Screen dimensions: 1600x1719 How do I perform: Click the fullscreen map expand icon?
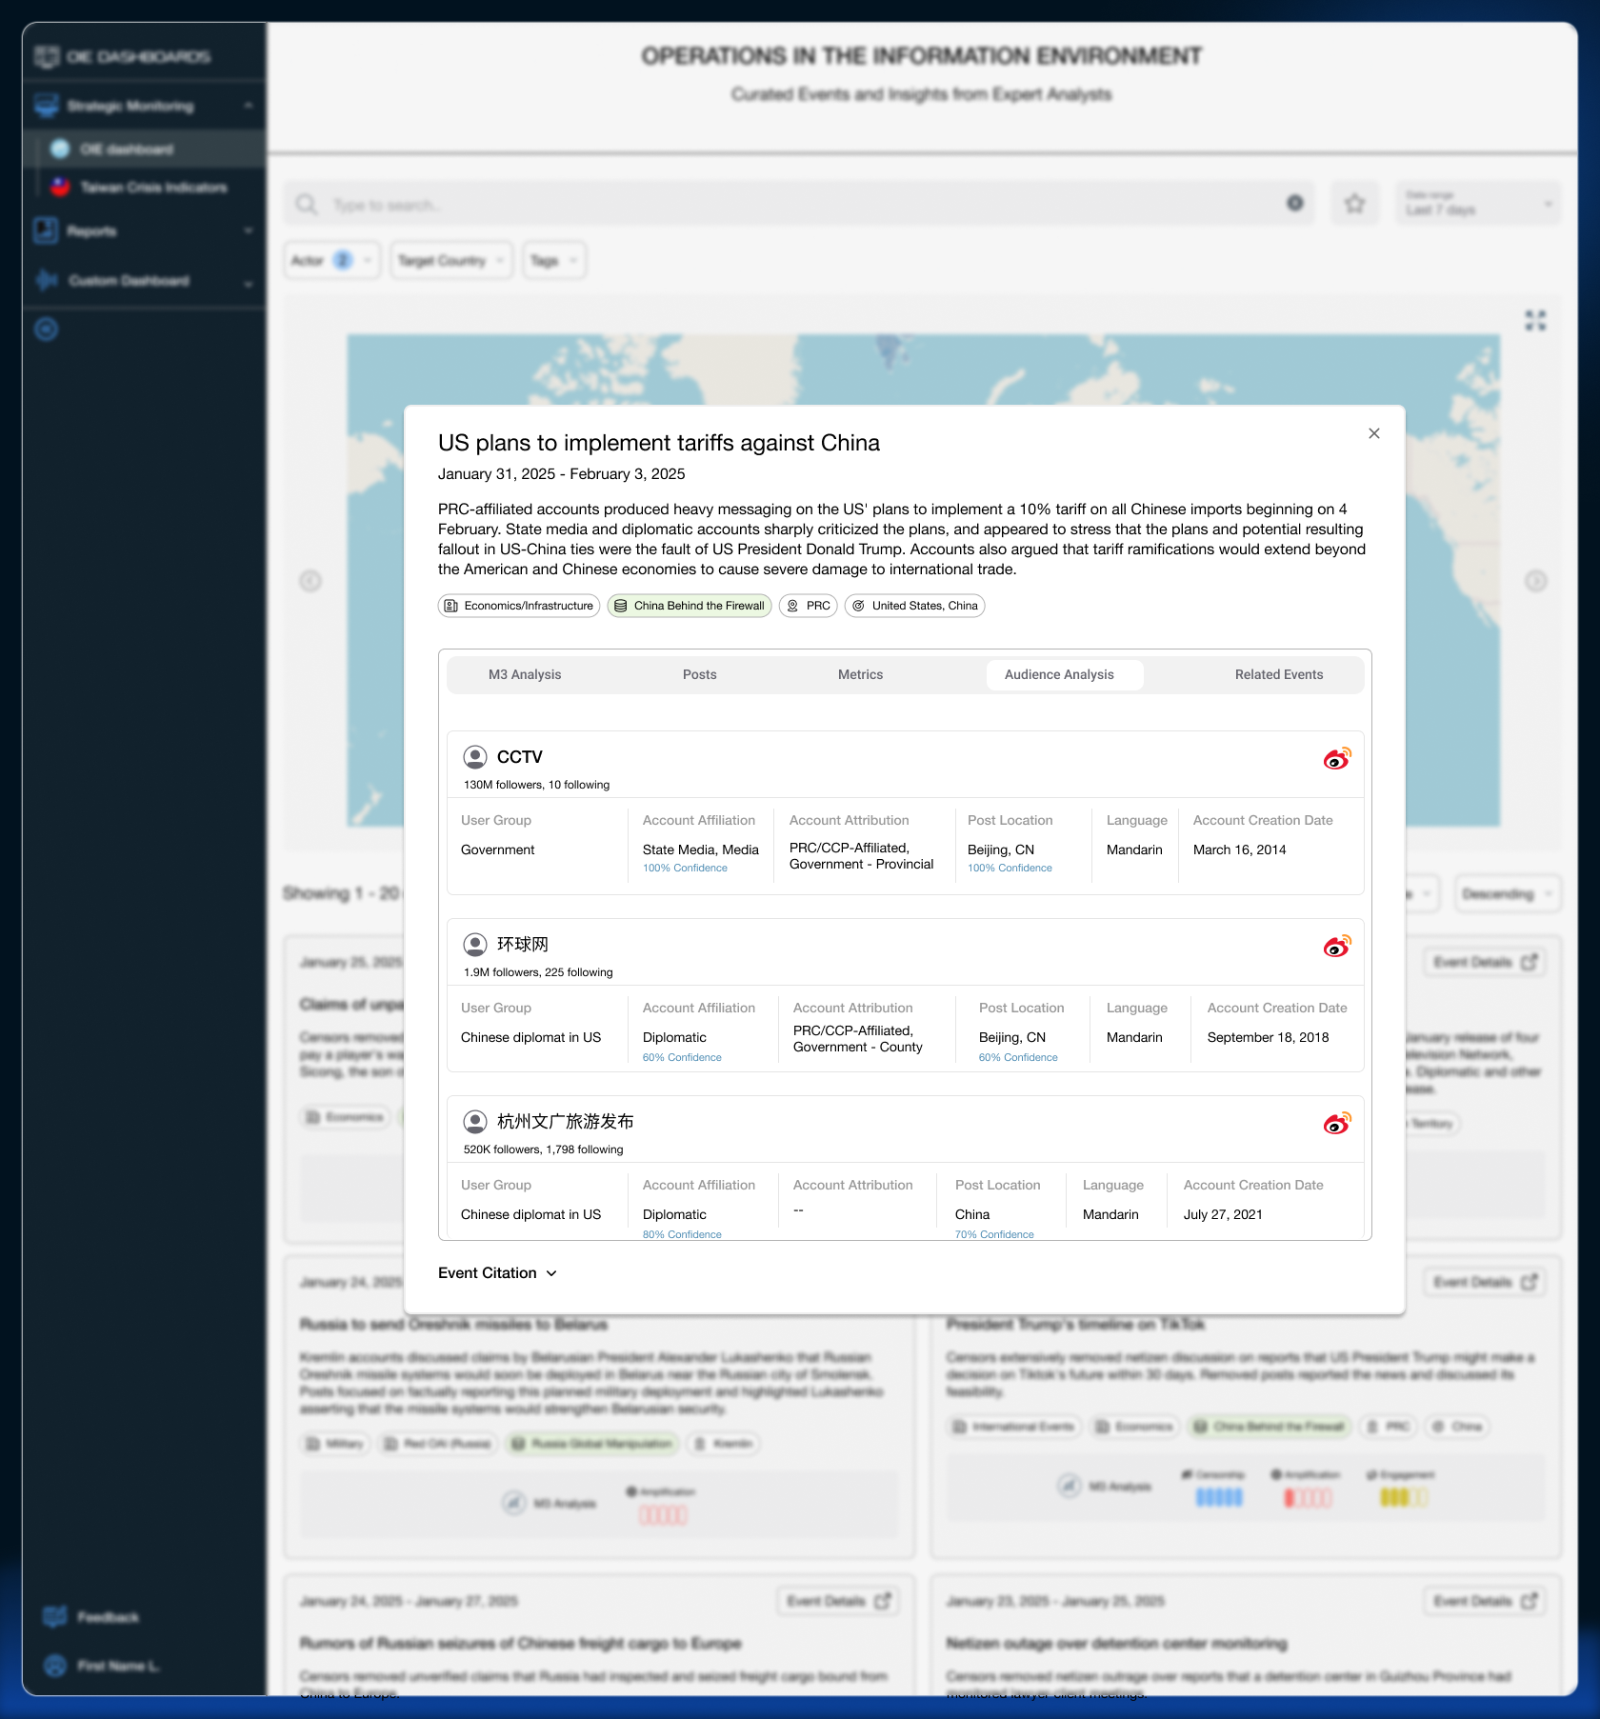click(x=1535, y=321)
